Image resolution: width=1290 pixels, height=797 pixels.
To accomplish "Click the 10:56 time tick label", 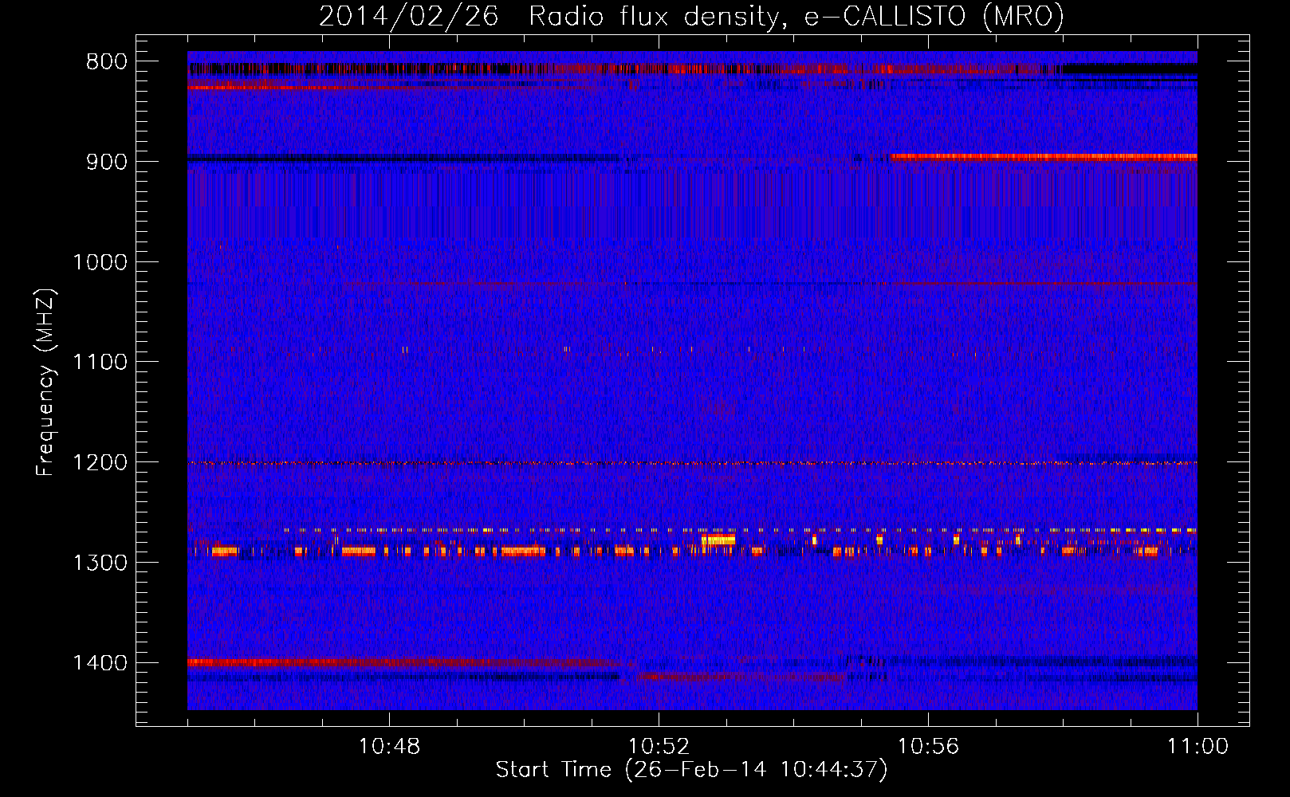I will coord(928,747).
